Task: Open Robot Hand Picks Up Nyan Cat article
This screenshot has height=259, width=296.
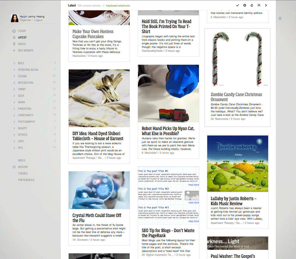Action: [x=168, y=131]
